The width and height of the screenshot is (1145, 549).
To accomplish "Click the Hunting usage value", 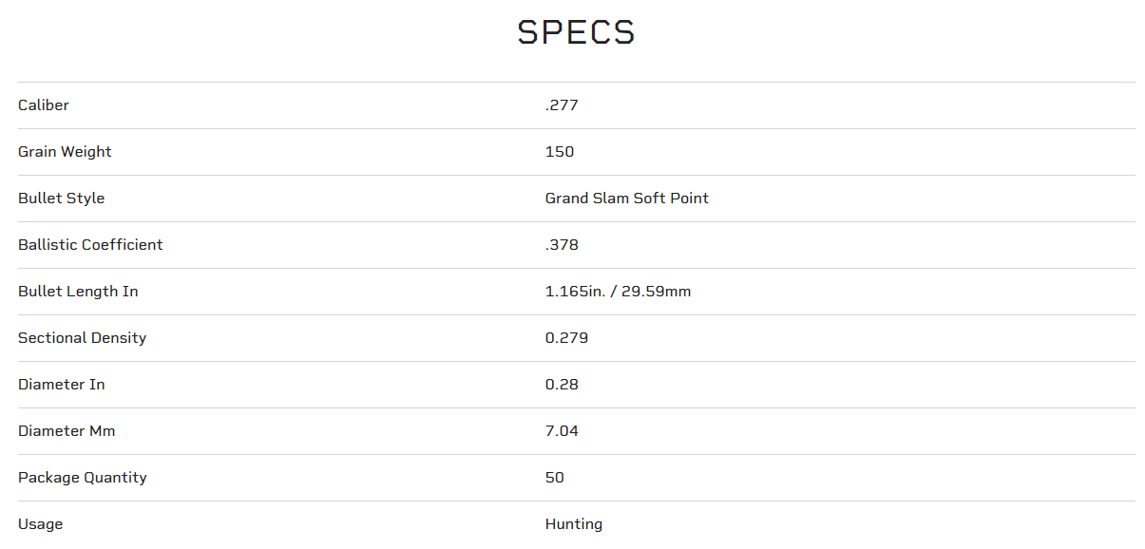I will click(574, 524).
